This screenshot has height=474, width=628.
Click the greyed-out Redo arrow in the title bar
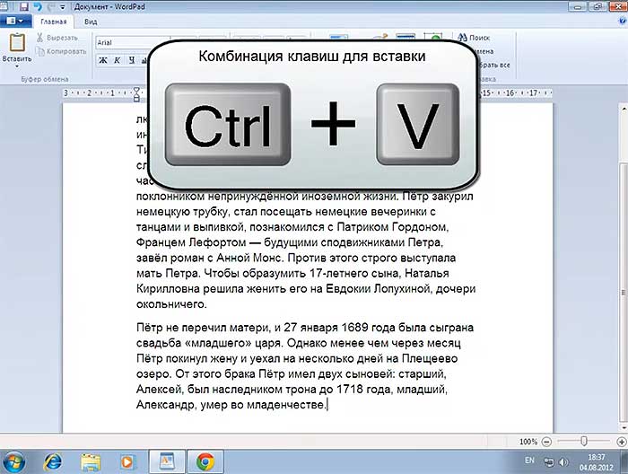click(50, 6)
